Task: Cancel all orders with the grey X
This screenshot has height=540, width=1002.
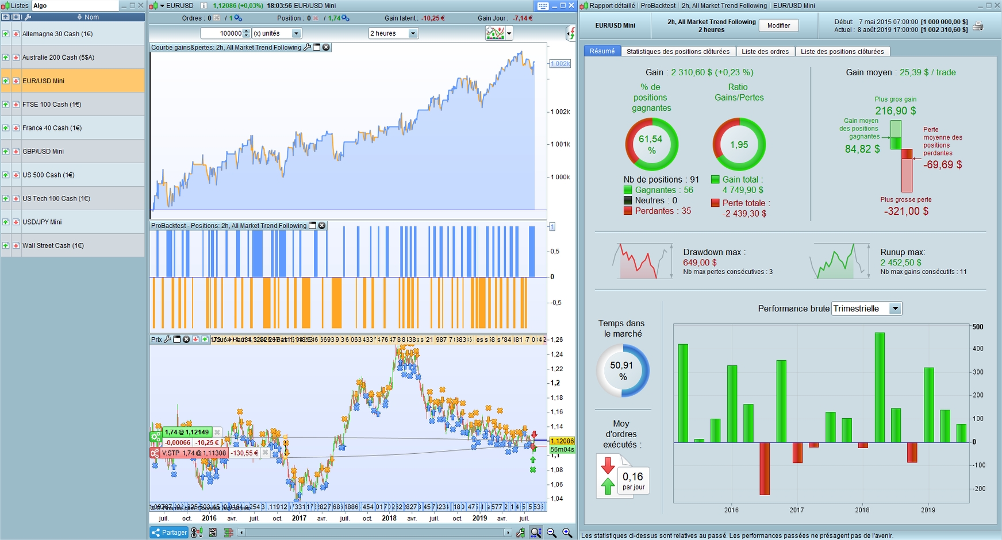Action: point(217,18)
